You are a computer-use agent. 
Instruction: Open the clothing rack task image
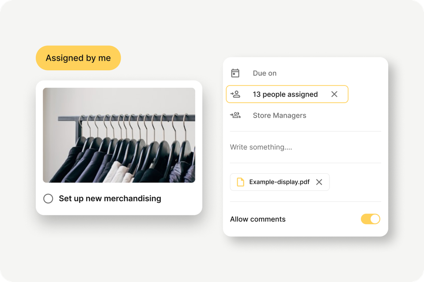coord(119,135)
